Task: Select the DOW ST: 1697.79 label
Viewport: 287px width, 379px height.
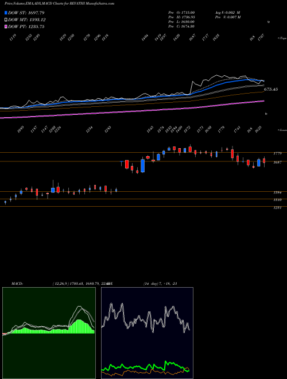Action: 26,13
